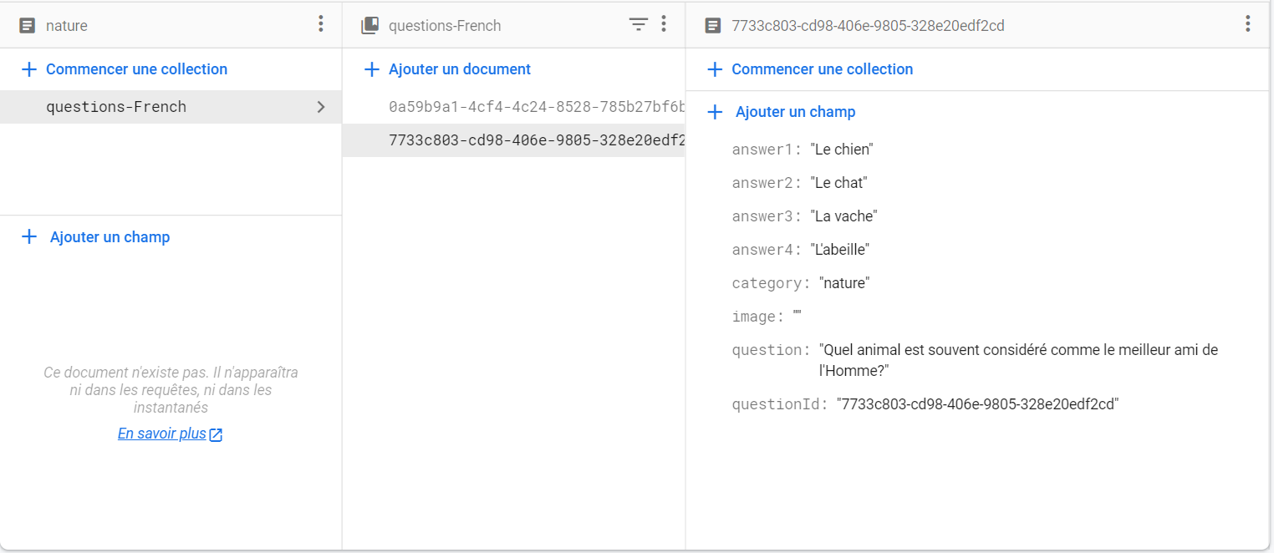Expand the questions-French chevron arrow
The image size is (1274, 553).
coord(321,107)
